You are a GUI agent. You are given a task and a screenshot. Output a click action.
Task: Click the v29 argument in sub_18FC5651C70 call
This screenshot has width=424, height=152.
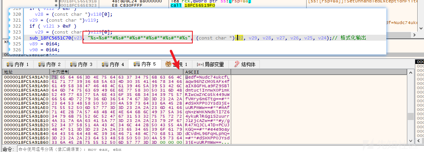[x=253, y=38]
